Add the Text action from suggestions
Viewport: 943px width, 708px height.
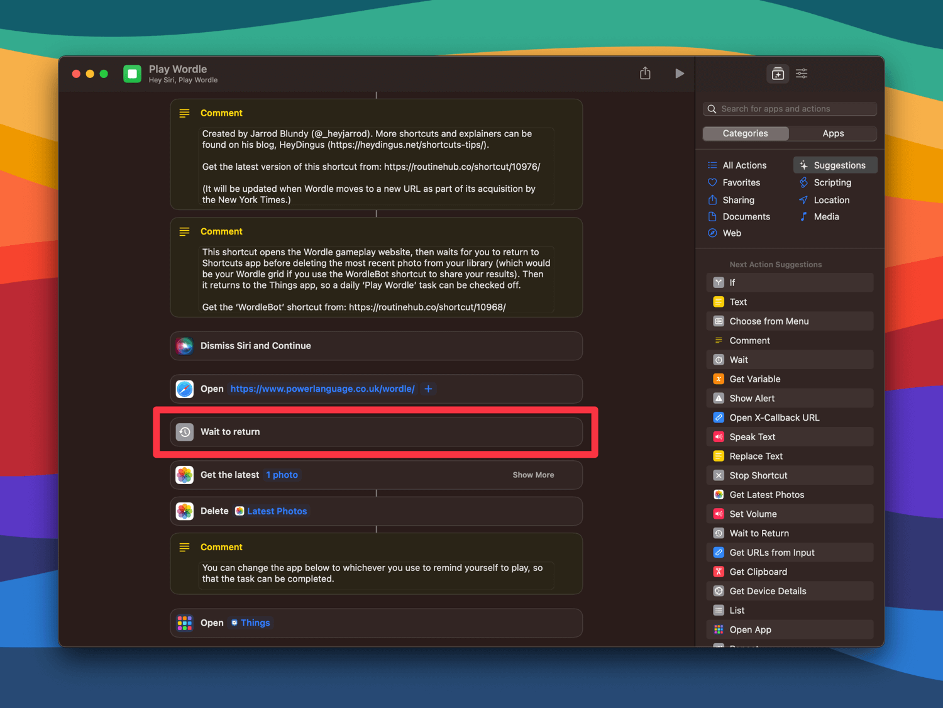click(790, 302)
